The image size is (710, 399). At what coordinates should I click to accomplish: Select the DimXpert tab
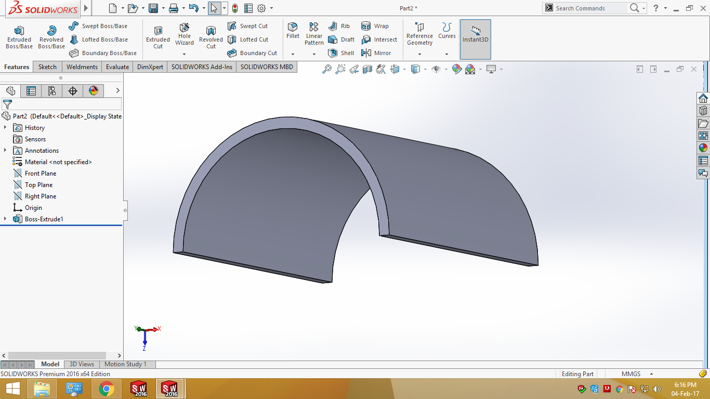coord(150,67)
